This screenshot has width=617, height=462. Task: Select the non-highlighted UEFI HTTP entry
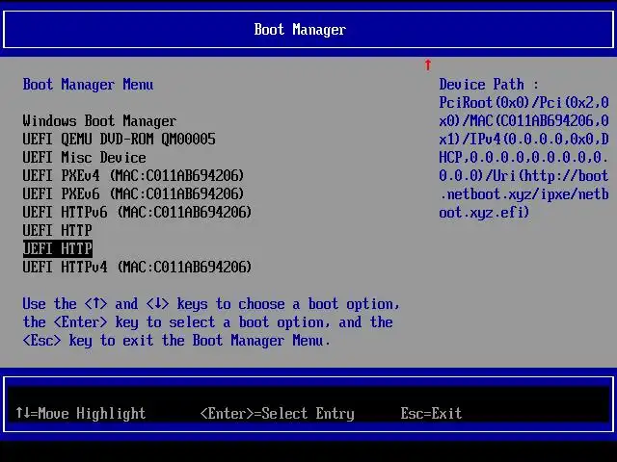(x=58, y=230)
